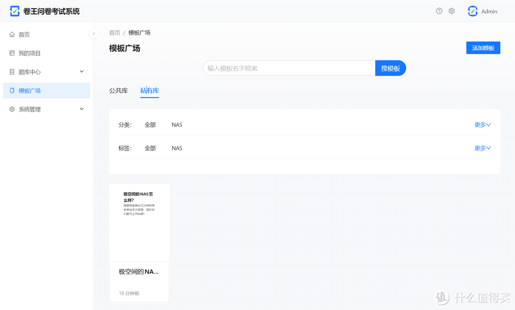The image size is (515, 310).
Task: Open the 首页 breadcrumb link
Action: coord(114,32)
